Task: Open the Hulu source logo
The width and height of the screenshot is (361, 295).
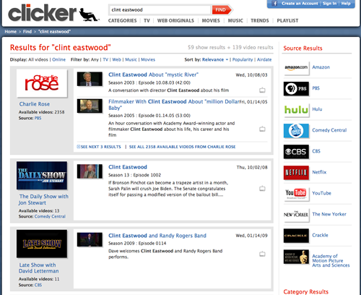Action: (296, 109)
